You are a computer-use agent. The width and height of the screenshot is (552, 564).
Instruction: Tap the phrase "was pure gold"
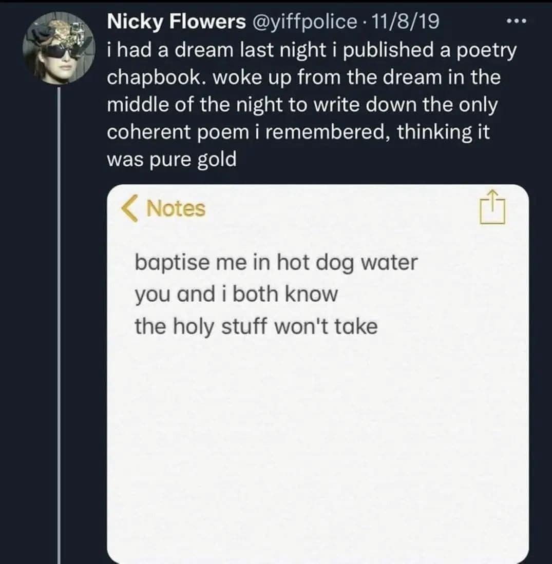tap(172, 160)
